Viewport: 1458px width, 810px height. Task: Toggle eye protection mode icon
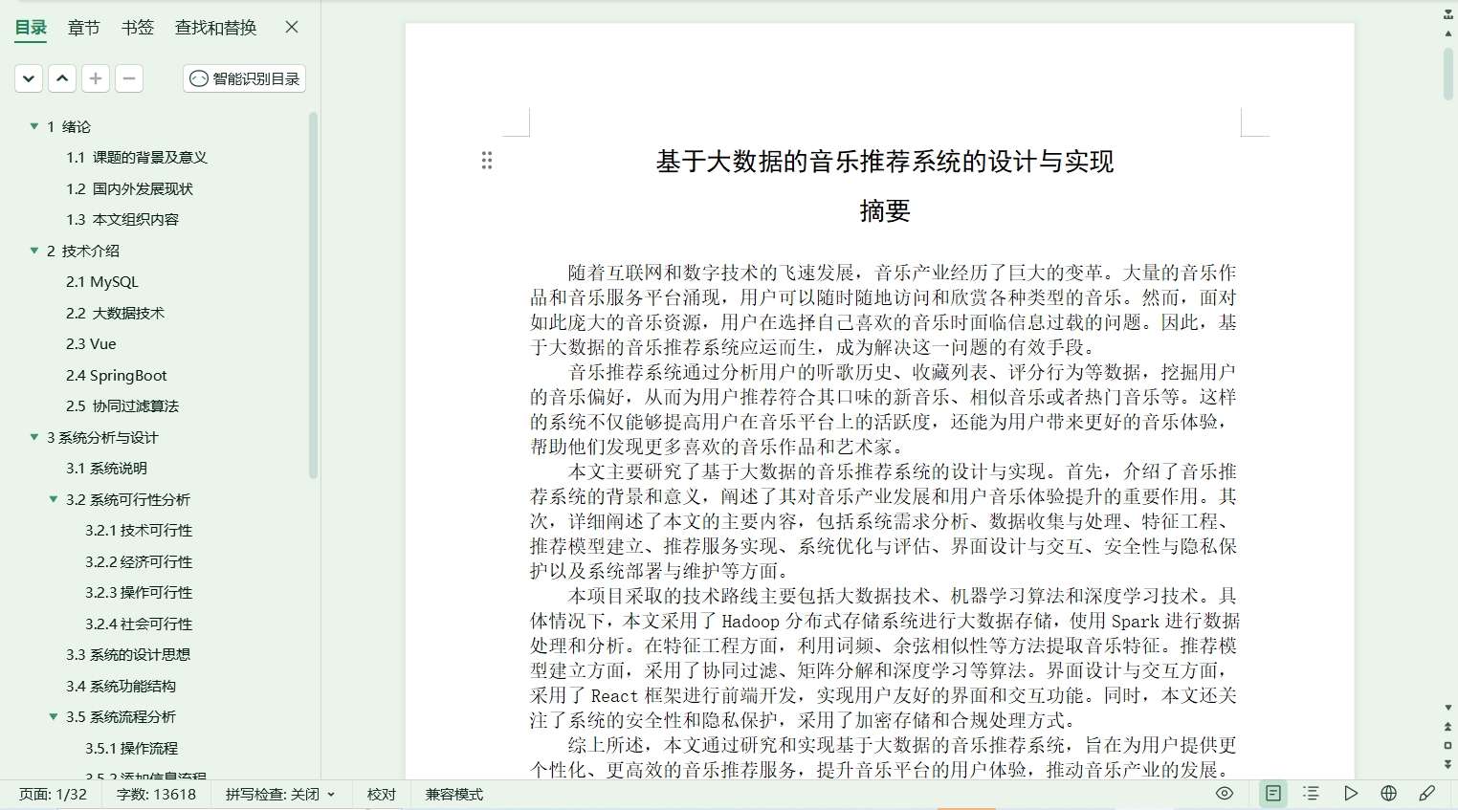coord(1225,794)
